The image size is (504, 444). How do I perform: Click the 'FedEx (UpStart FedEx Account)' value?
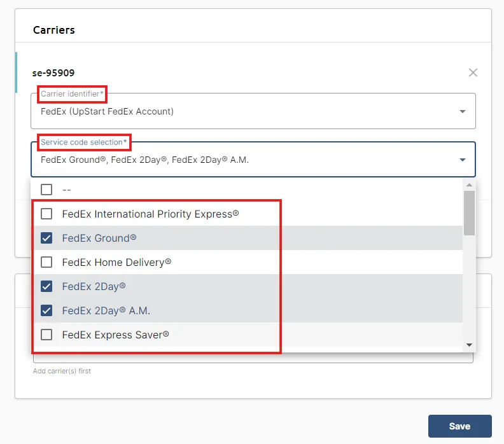tap(107, 111)
